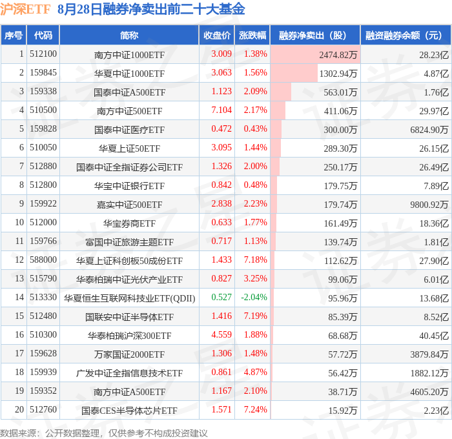The image size is (452, 439).
Task: Click the 7.24% change value
Action: pyautogui.click(x=256, y=410)
